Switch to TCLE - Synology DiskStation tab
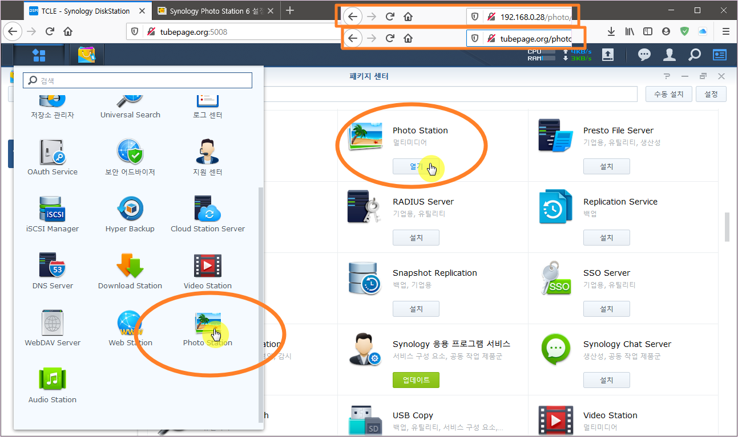Image resolution: width=738 pixels, height=437 pixels. coord(86,11)
